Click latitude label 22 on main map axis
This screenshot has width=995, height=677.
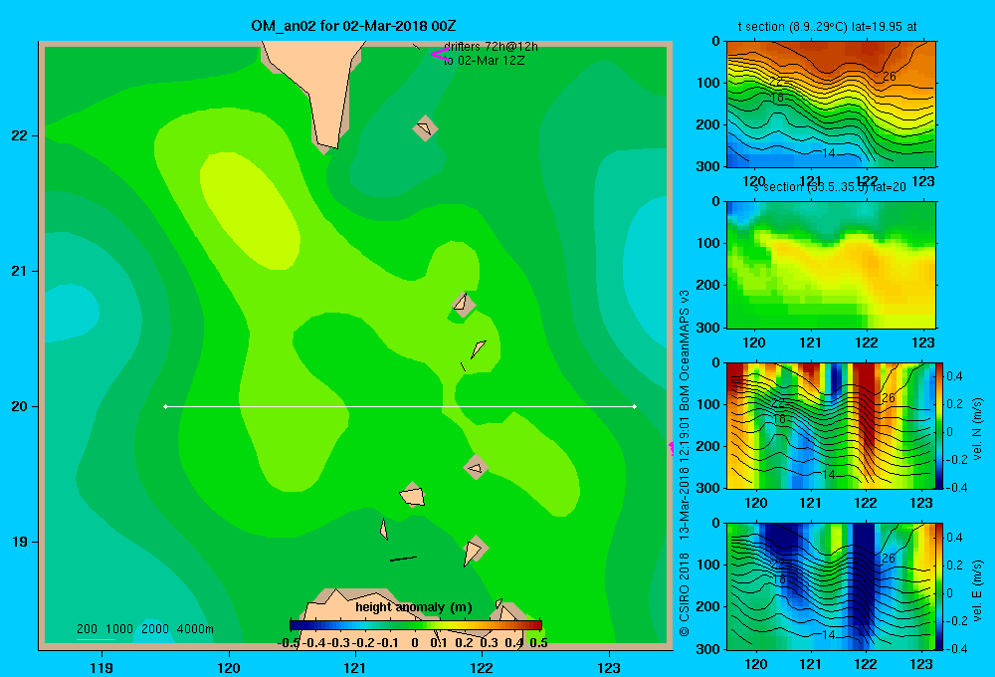20,135
